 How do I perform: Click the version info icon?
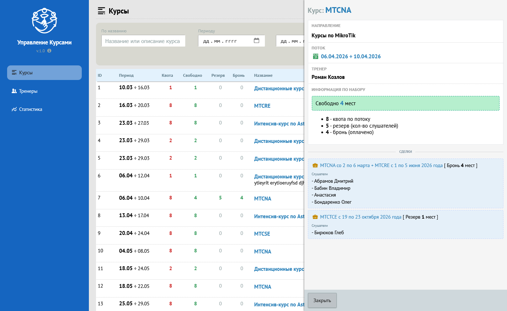point(49,51)
